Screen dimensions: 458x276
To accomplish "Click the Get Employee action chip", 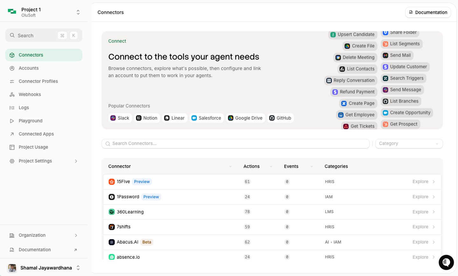I will pos(357,115).
